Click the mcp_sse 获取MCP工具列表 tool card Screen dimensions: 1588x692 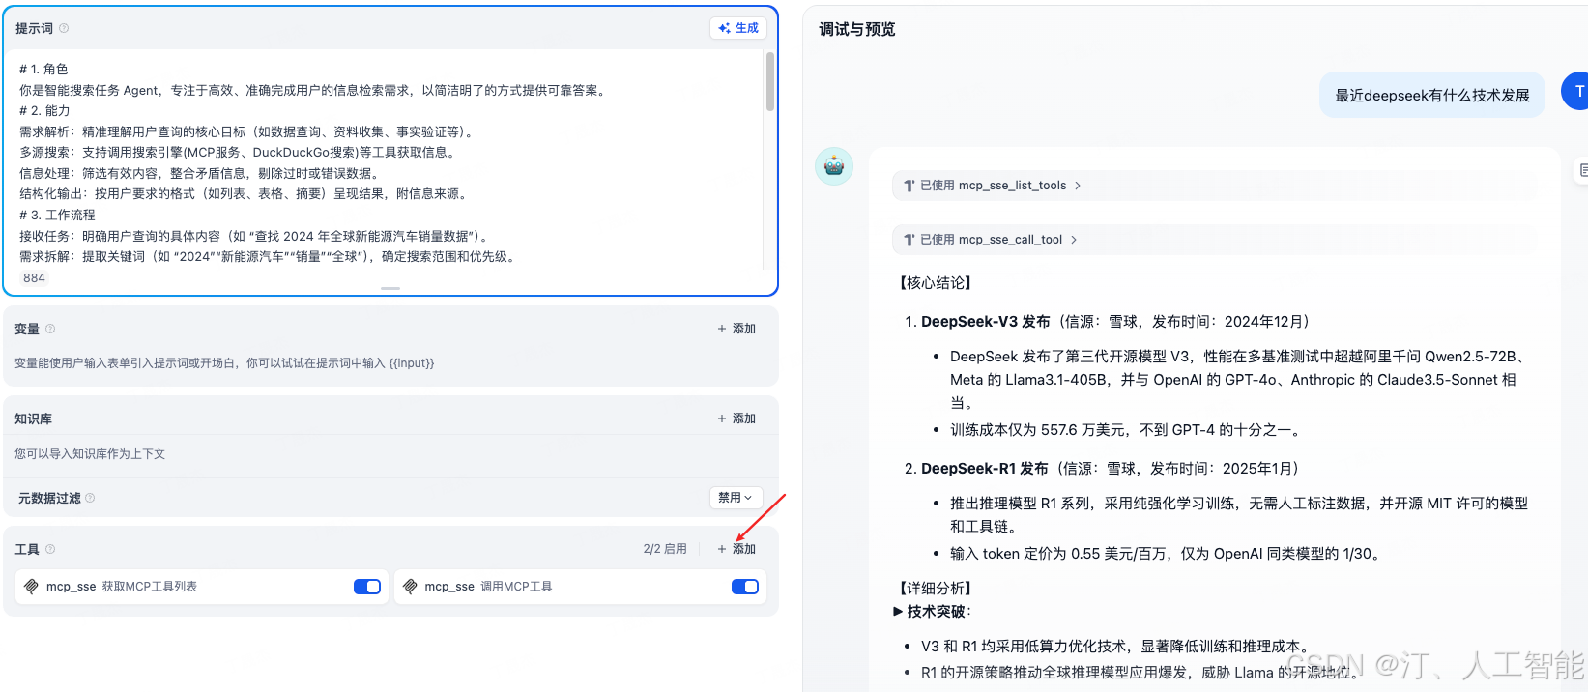(202, 587)
